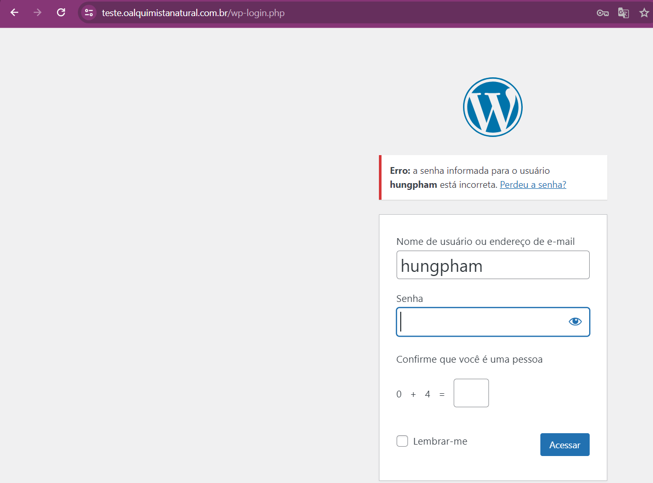Click the address bar URL text
The image size is (653, 483).
point(193,13)
